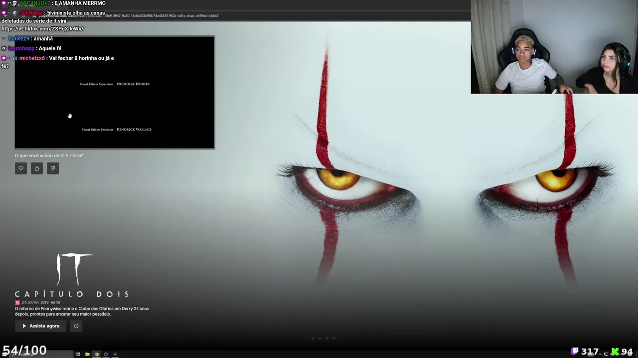Image resolution: width=638 pixels, height=358 pixels.
Task: Rate It: A Coisa with thumbs down
Action: click(x=53, y=169)
